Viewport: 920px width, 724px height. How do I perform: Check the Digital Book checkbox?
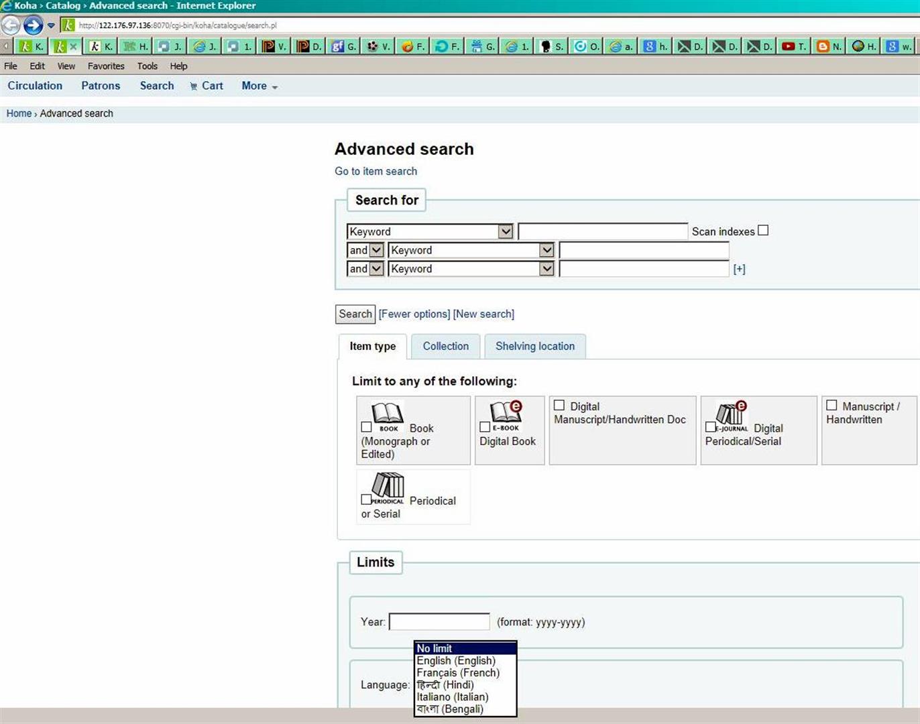[485, 427]
